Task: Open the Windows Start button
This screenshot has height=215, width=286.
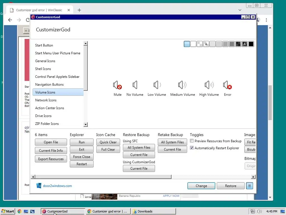Action: (x=8, y=211)
